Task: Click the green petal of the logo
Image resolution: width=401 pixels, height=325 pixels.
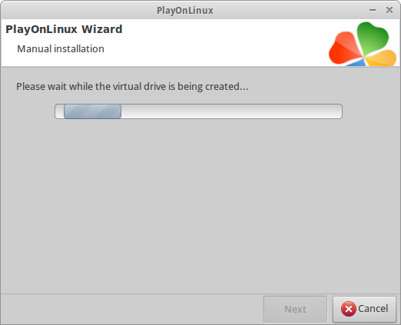Action: tap(373, 37)
